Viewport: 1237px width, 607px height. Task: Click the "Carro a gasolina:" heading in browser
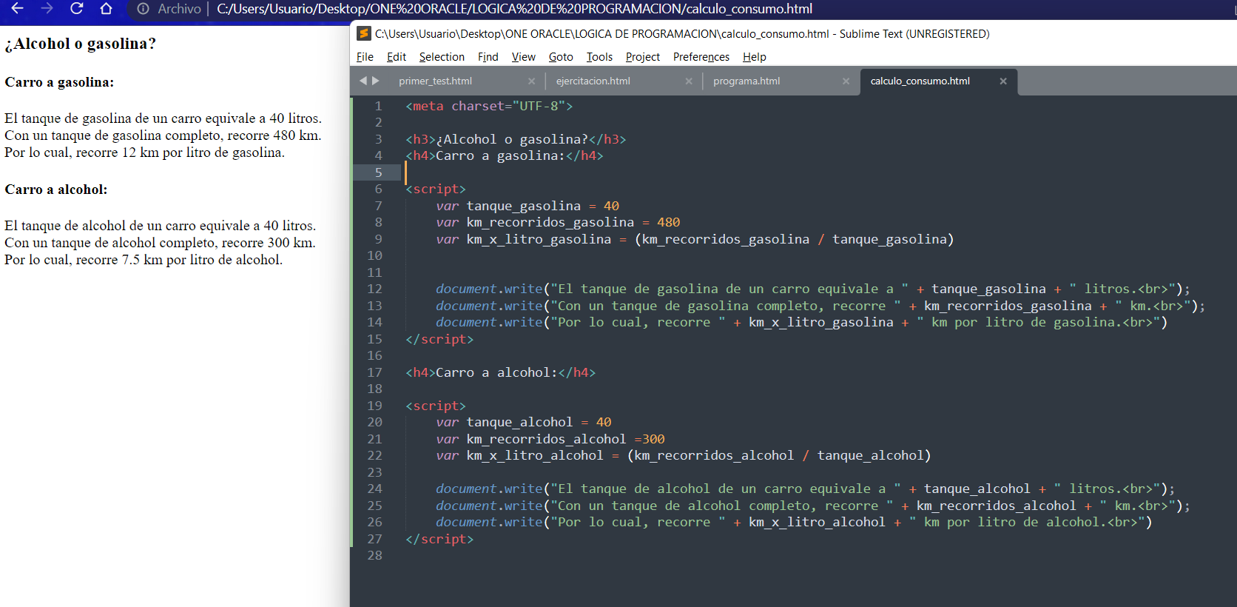[x=59, y=82]
